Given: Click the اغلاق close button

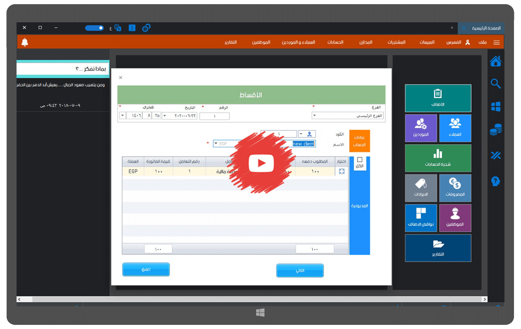Looking at the screenshot, I should click(146, 270).
